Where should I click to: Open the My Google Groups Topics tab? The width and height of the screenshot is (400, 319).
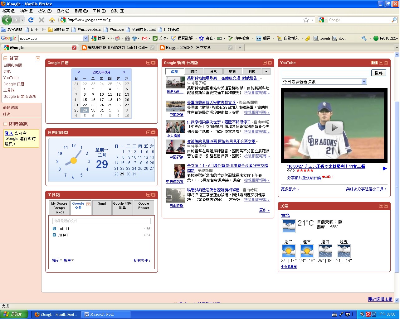click(x=59, y=207)
